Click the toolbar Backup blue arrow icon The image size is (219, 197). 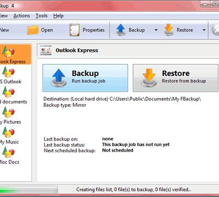pos(120,30)
